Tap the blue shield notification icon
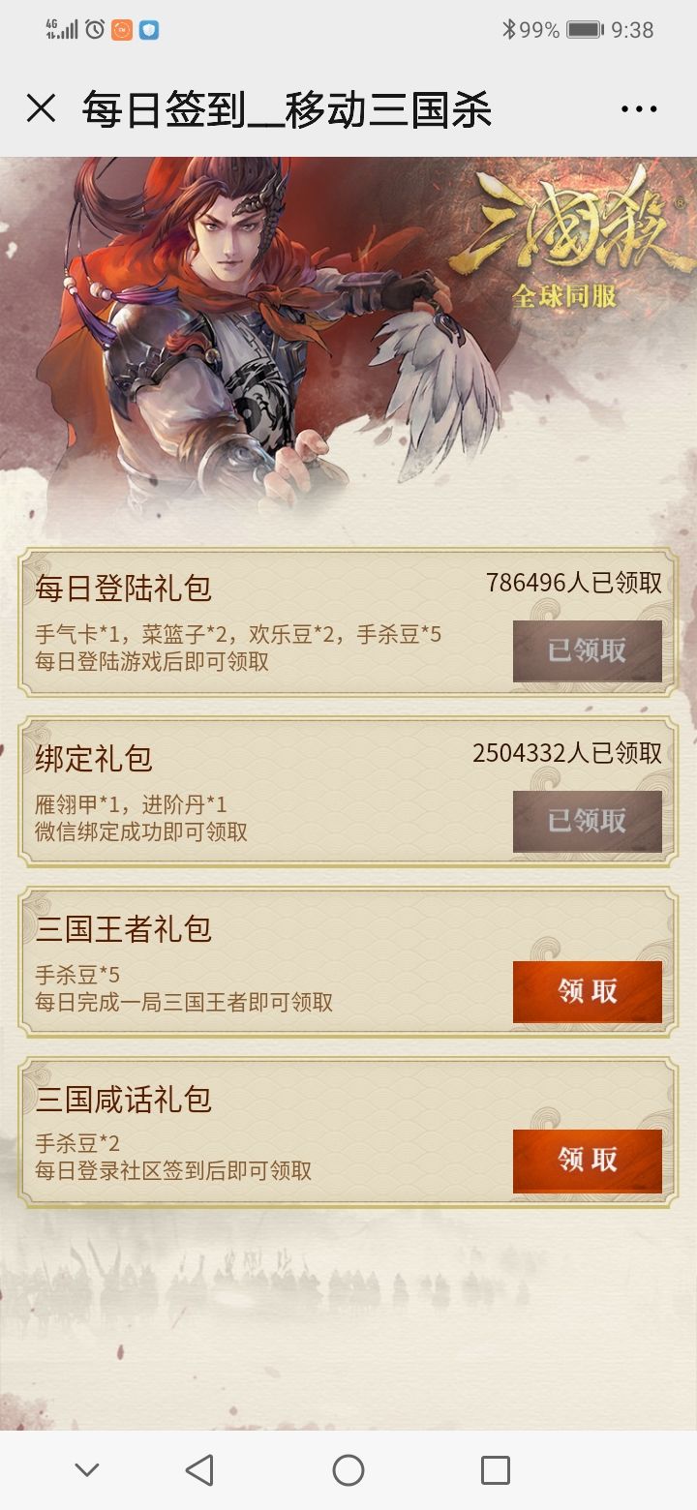 (149, 30)
